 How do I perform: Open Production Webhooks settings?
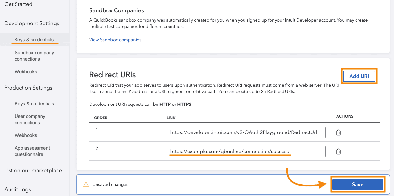(x=25, y=135)
